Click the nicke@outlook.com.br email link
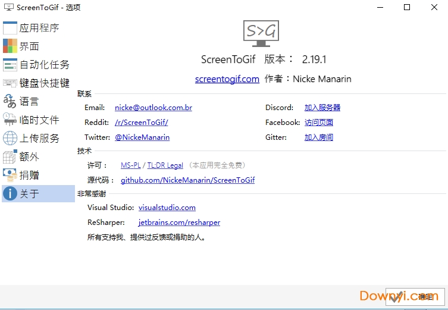448x310 pixels. [153, 108]
